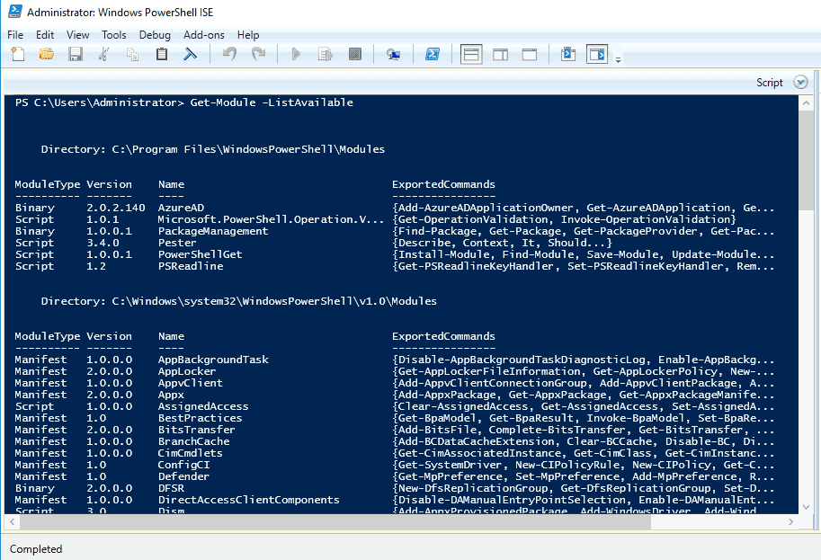Click the PowerShellGet module name
The image size is (821, 560).
pos(200,254)
